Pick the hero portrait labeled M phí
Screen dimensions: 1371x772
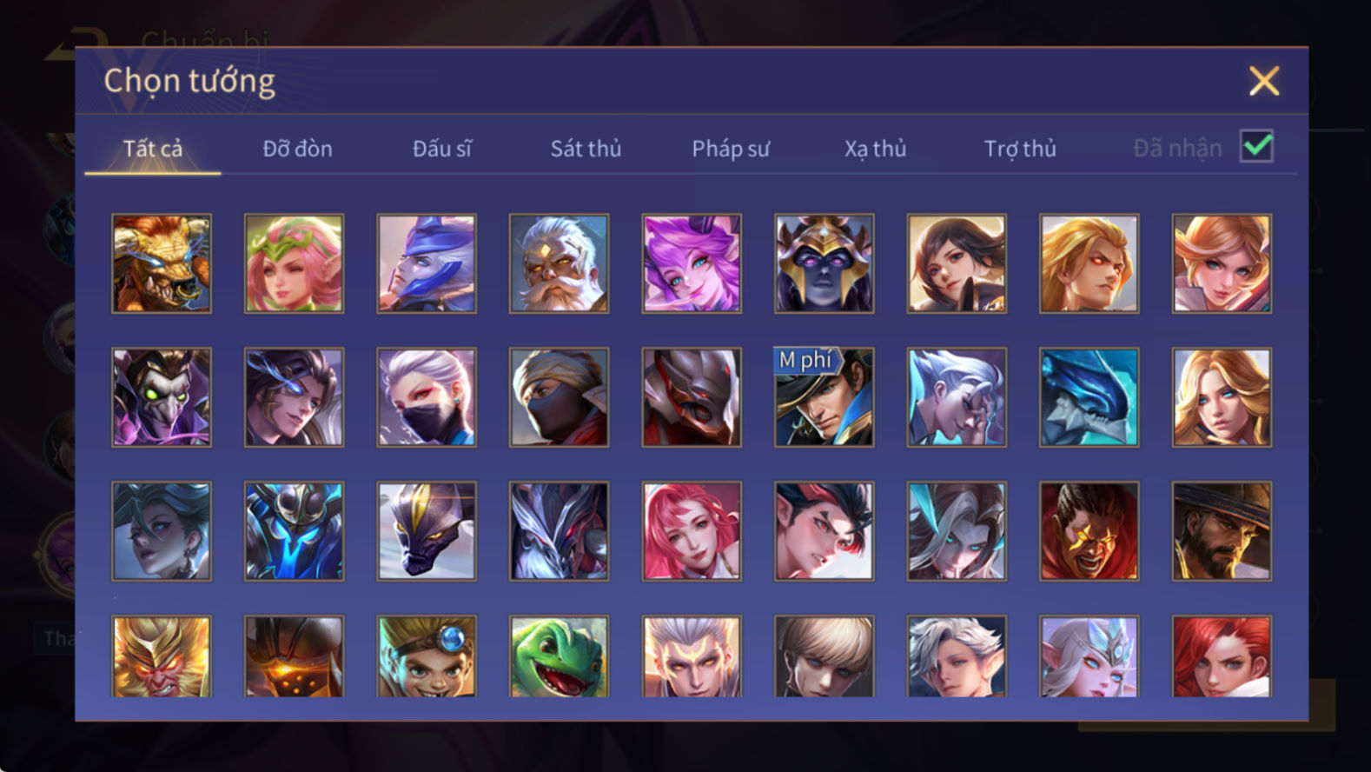(x=824, y=397)
